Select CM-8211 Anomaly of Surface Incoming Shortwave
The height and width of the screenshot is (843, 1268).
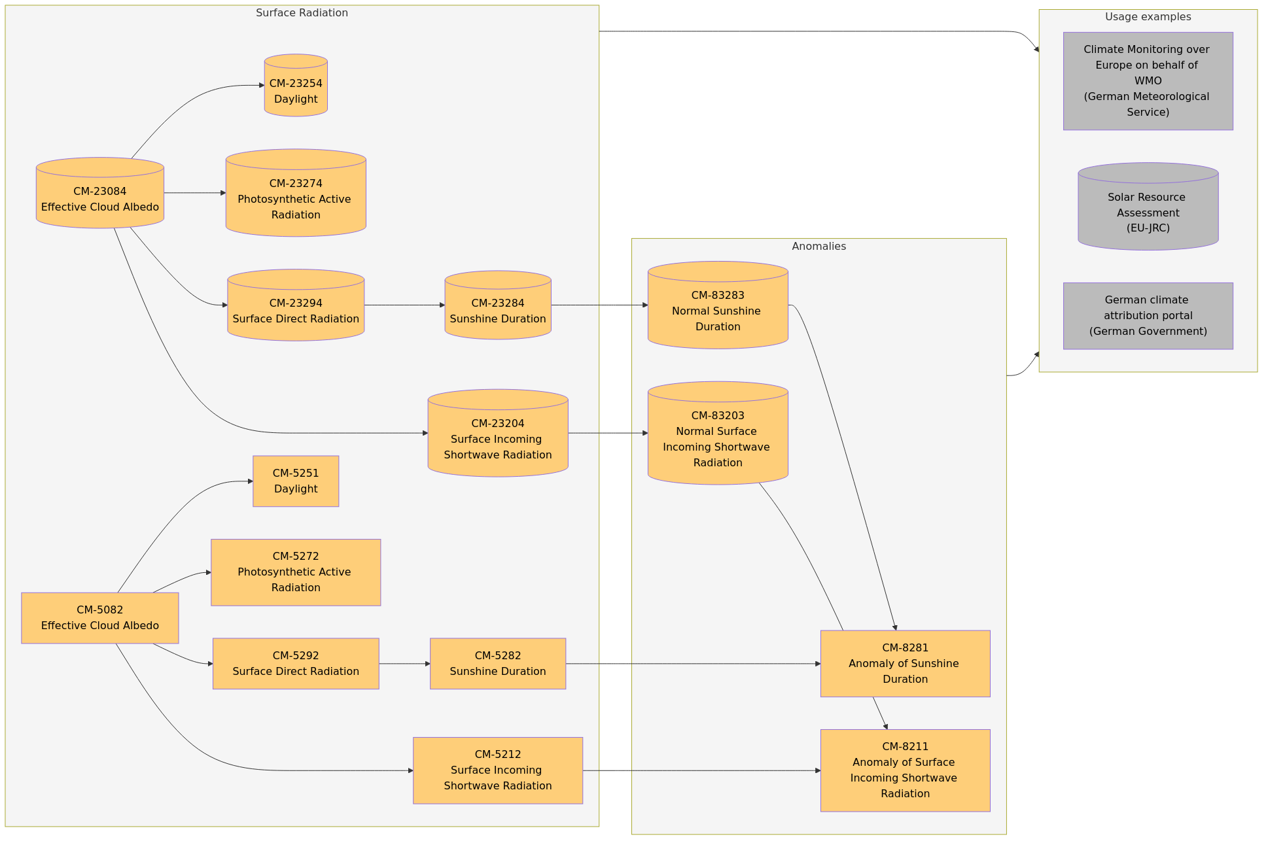click(x=905, y=770)
